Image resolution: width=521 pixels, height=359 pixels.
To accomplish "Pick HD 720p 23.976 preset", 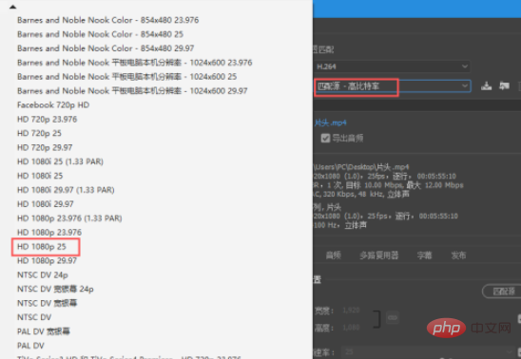I will [x=47, y=119].
